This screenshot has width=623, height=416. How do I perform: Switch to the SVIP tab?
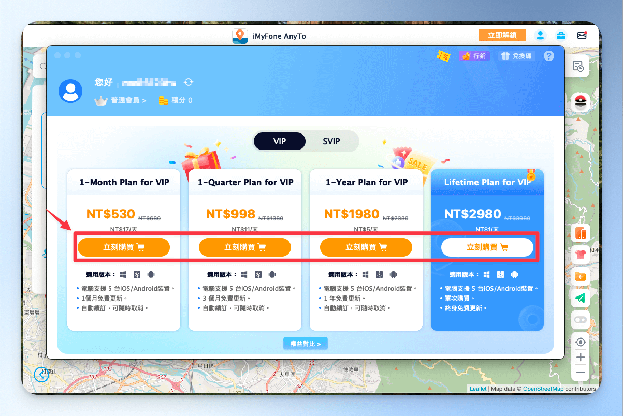(331, 141)
